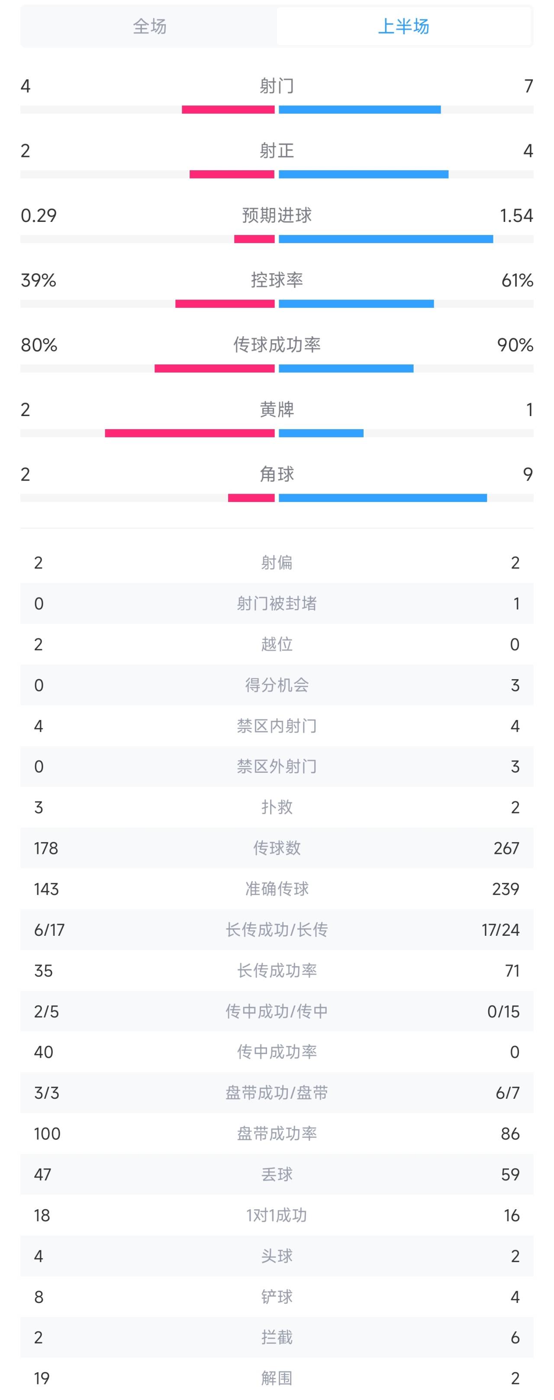Click the 拦截 stat row
554x1400 pixels.
(277, 1338)
